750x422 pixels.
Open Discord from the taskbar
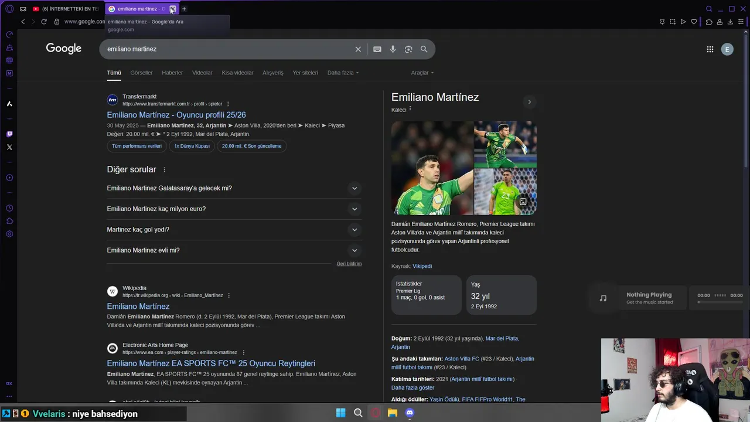click(x=410, y=413)
